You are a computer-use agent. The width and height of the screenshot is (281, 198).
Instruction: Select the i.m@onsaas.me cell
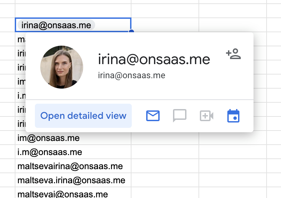click(x=73, y=152)
